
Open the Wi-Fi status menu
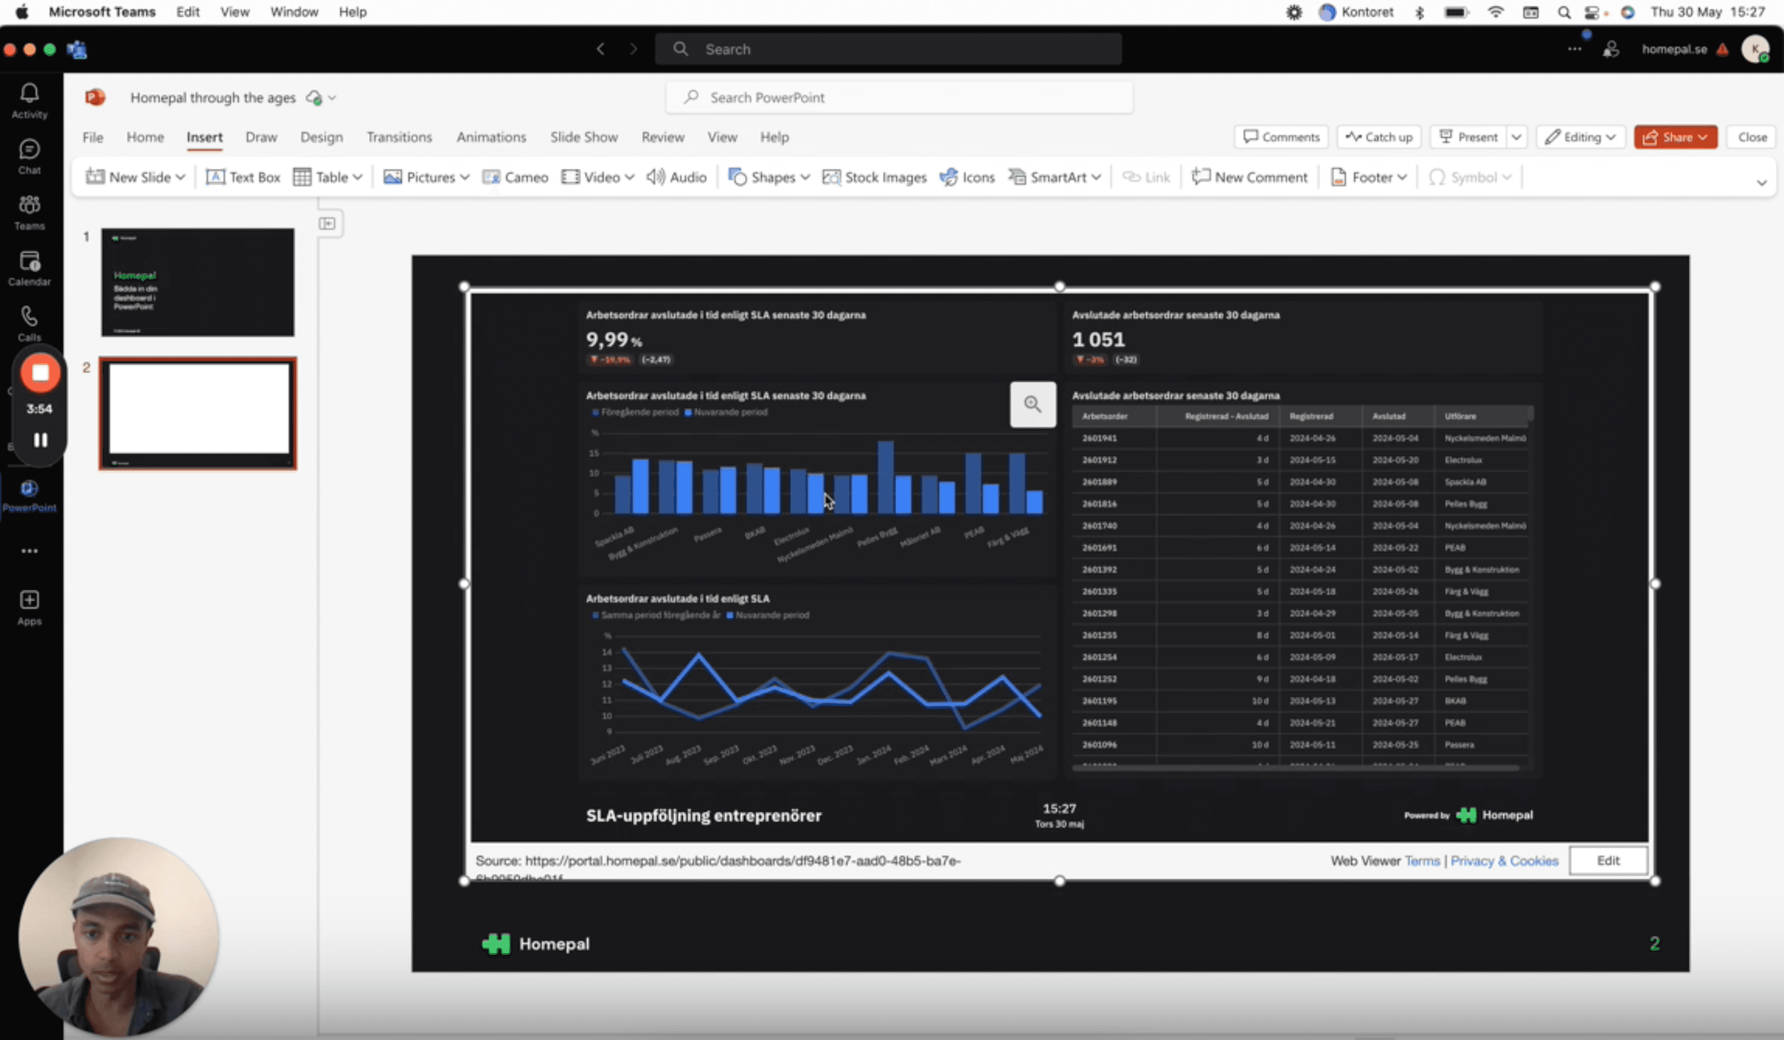click(1496, 12)
